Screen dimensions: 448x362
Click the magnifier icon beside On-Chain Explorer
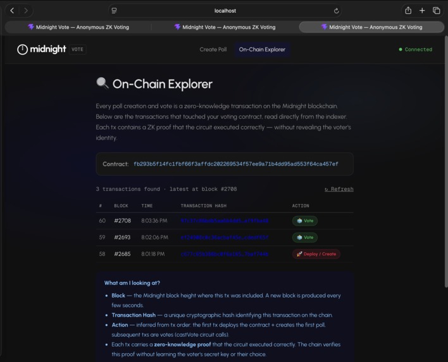[x=103, y=83]
